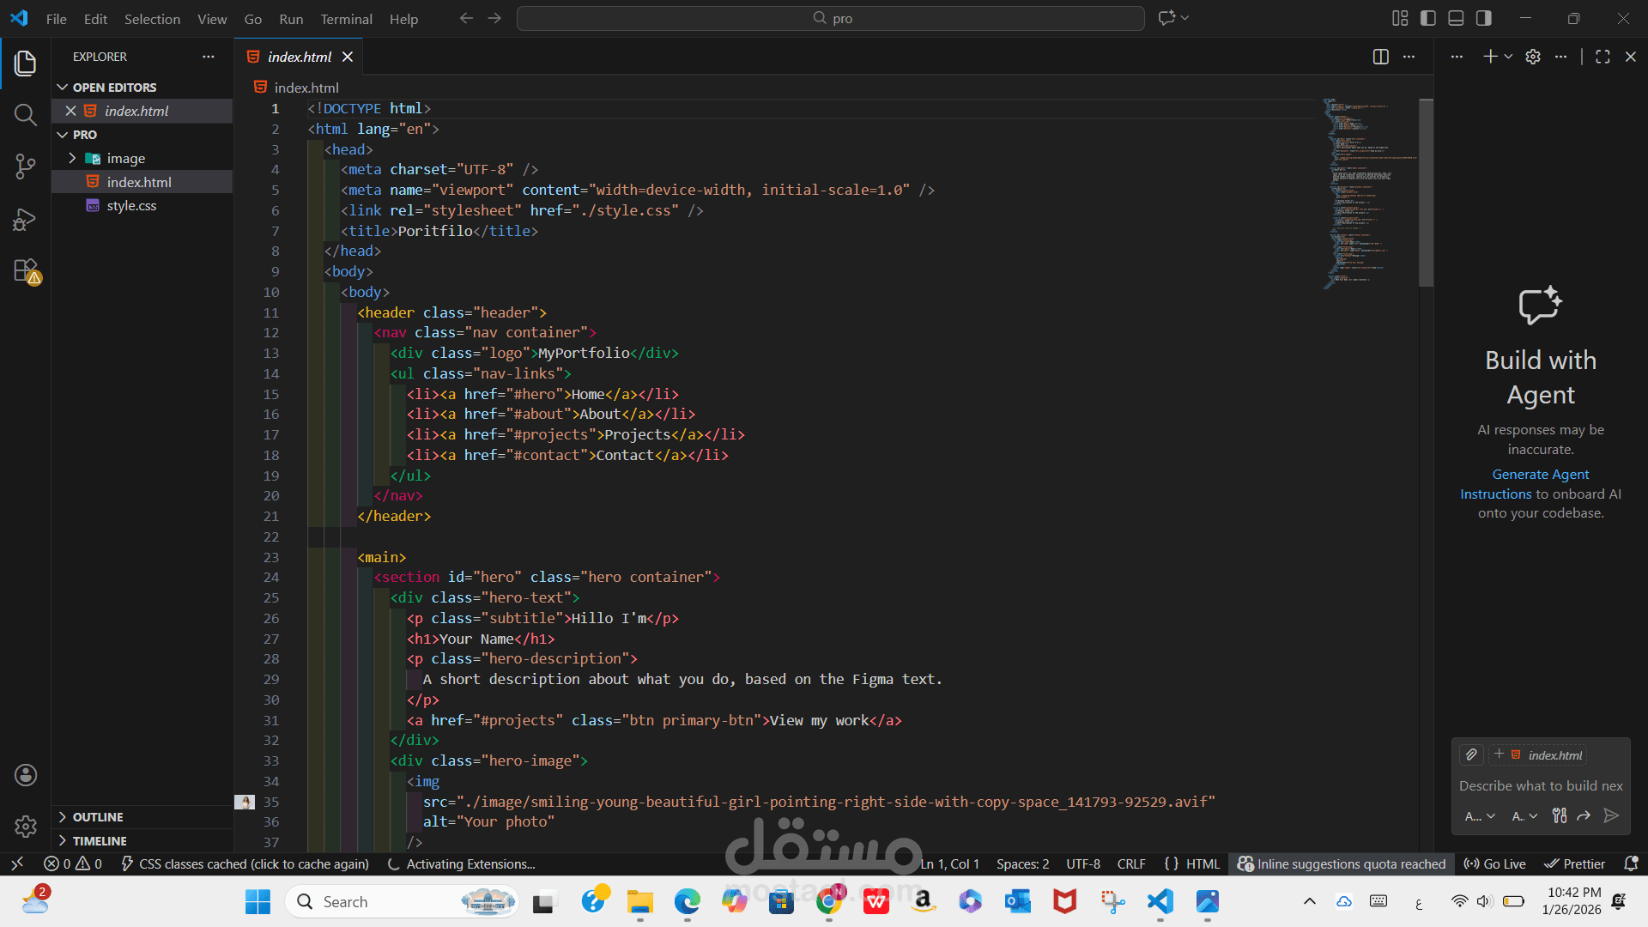Click the chat prompt input field
1648x927 pixels.
1540,786
